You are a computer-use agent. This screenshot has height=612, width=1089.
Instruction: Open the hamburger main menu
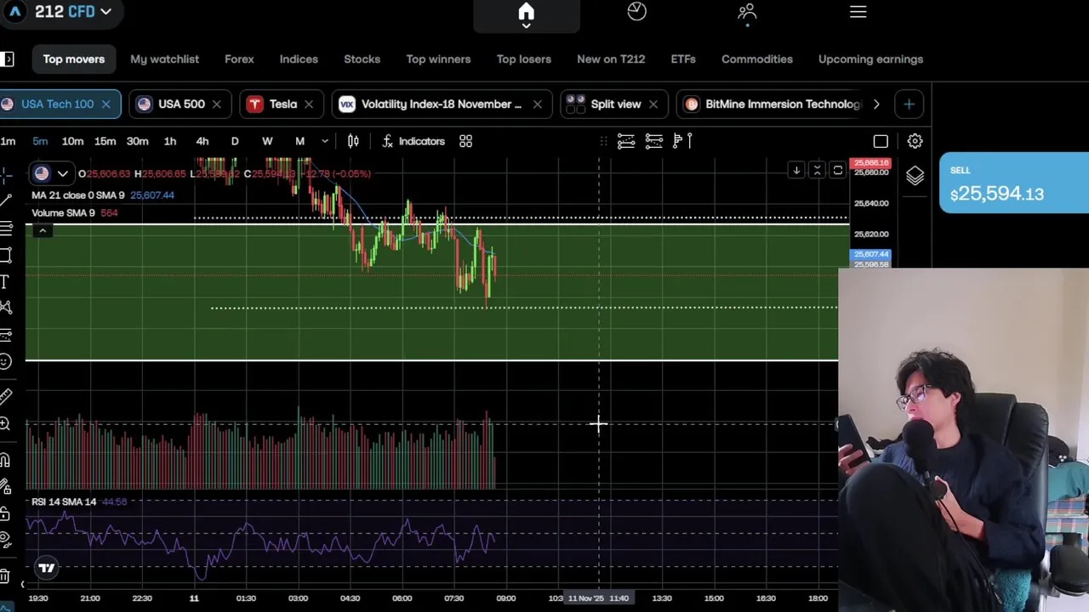[858, 12]
